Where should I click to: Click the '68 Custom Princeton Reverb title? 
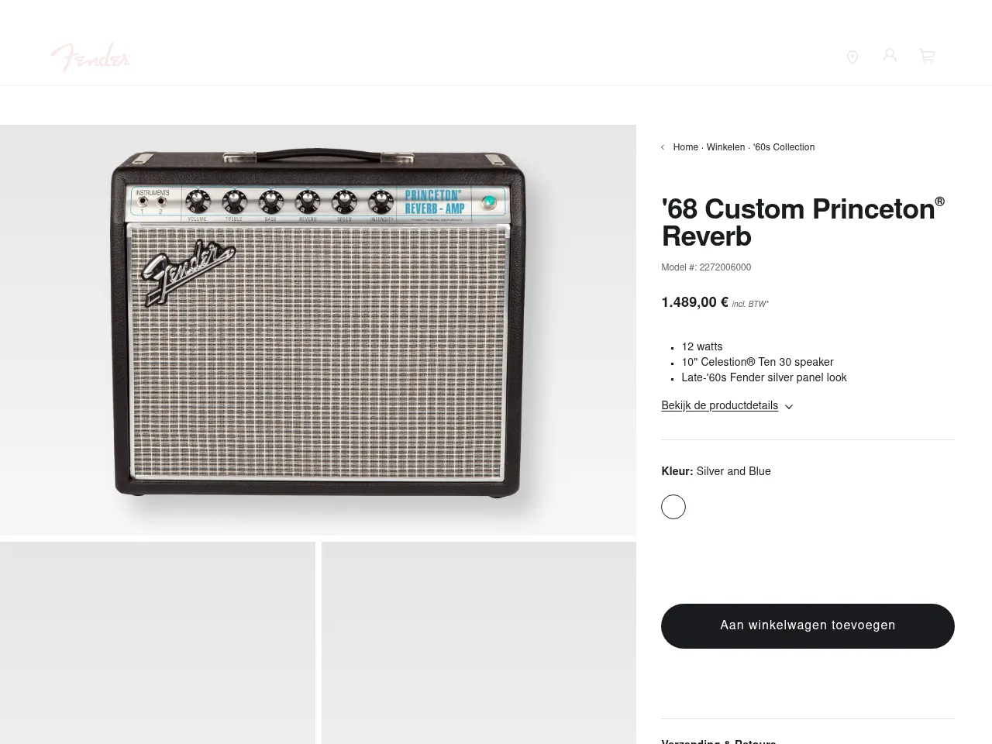coord(798,223)
